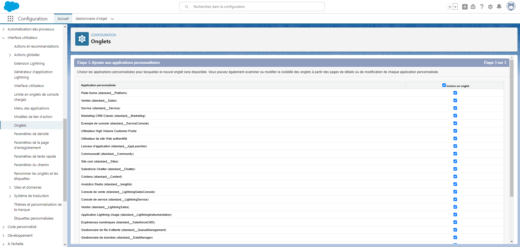Open the global actions plus icon
Screen dimensions: 520x247
point(465,7)
